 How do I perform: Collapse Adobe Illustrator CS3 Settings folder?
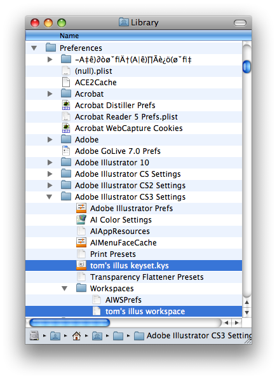pyautogui.click(x=50, y=196)
